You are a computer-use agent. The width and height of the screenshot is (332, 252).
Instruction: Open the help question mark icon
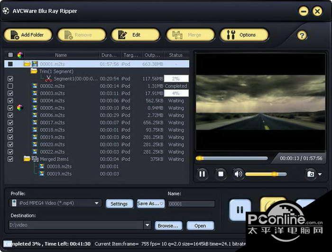point(302,36)
